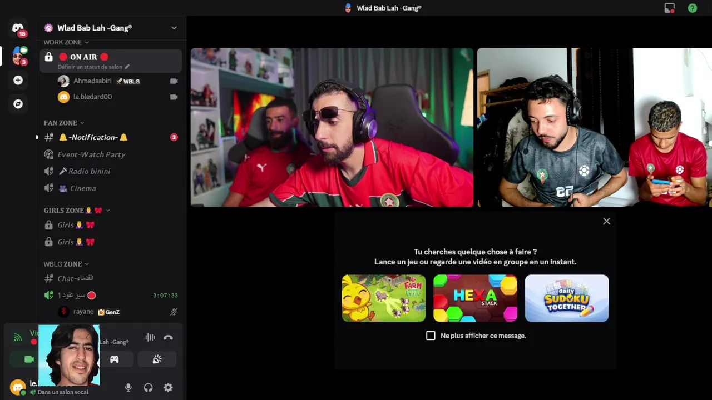
Task: Collapse the FAN ZONE category
Action: click(x=64, y=123)
